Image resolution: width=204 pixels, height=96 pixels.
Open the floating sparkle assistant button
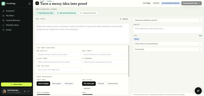click(198, 91)
